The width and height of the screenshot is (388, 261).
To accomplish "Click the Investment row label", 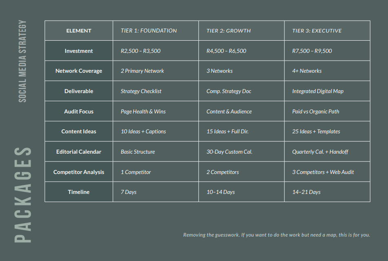I will [x=79, y=51].
